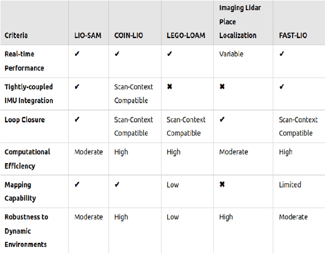Viewport: 325px width, 253px height.
Task: Select the Criteria column header
Action: [x=16, y=36]
